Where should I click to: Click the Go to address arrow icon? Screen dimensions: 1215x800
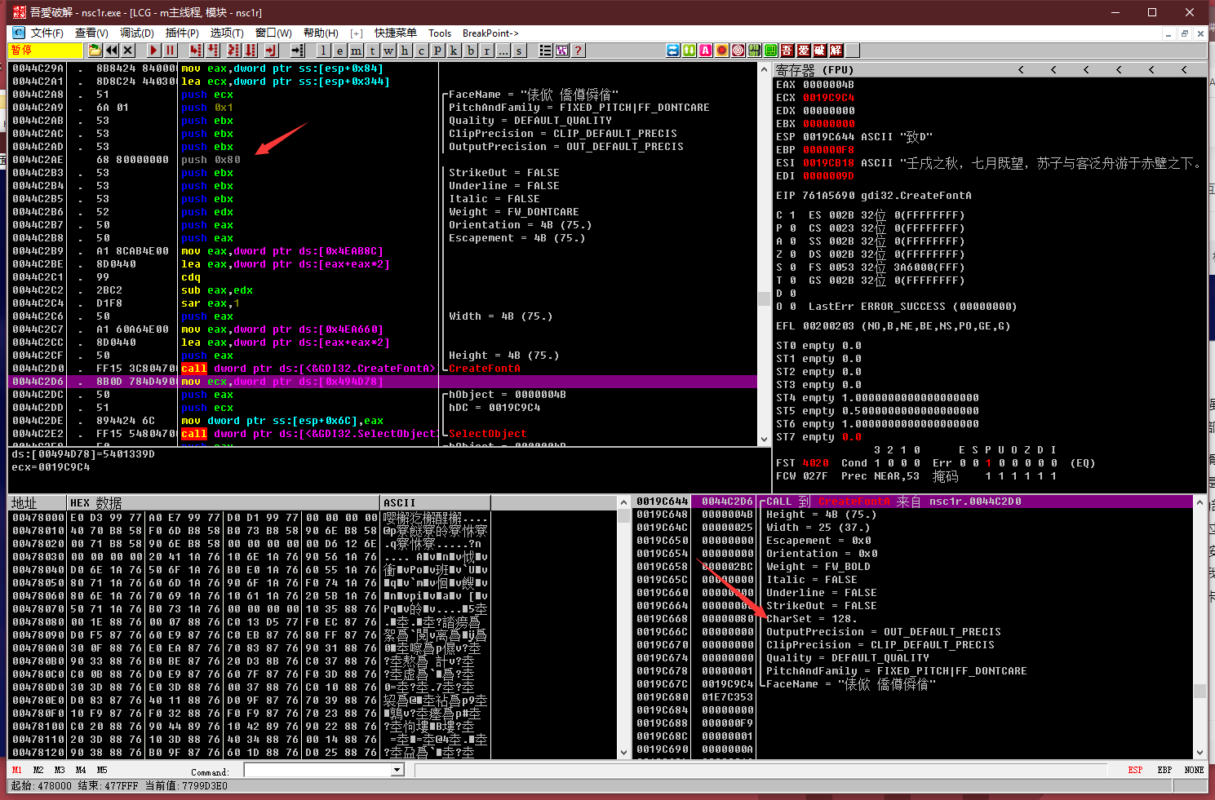pyautogui.click(x=298, y=51)
